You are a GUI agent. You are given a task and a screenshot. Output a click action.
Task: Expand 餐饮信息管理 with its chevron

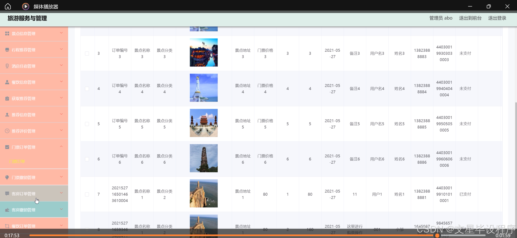pos(61,82)
